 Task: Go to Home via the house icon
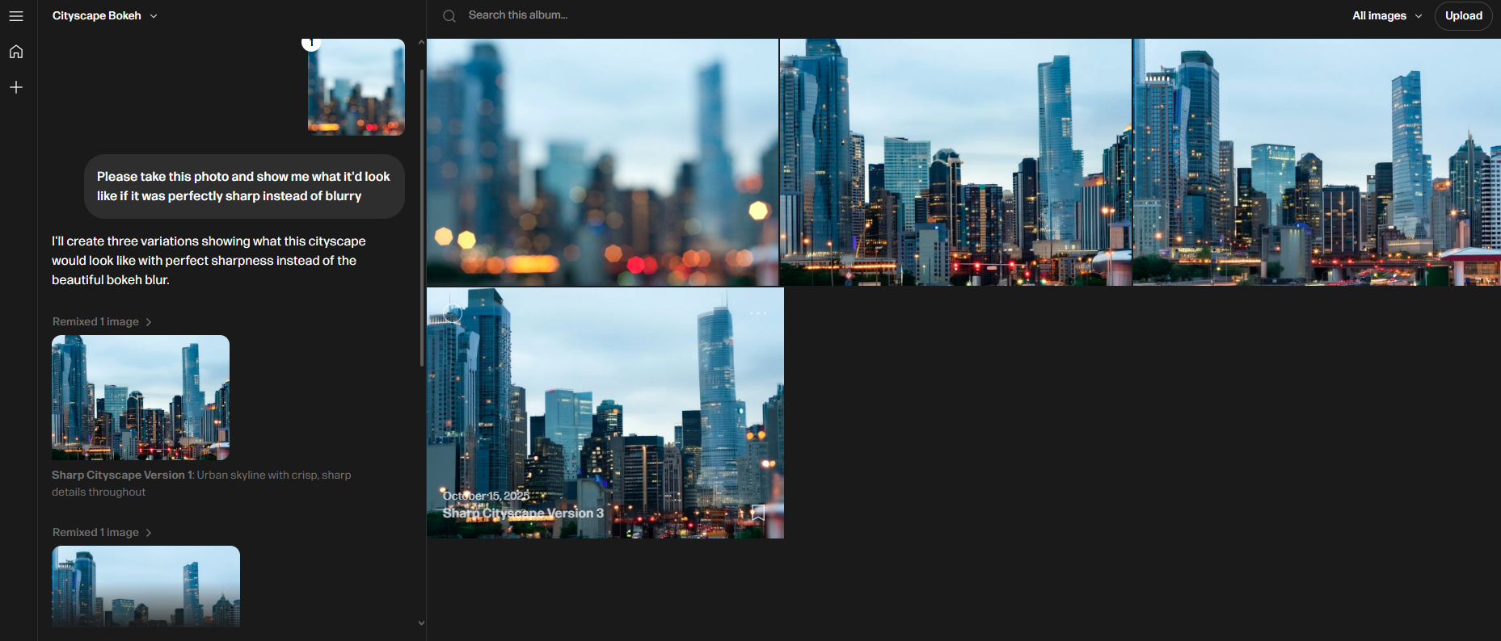coord(16,52)
